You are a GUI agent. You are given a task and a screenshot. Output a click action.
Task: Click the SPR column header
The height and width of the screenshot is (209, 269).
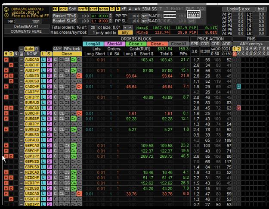coord(195,44)
